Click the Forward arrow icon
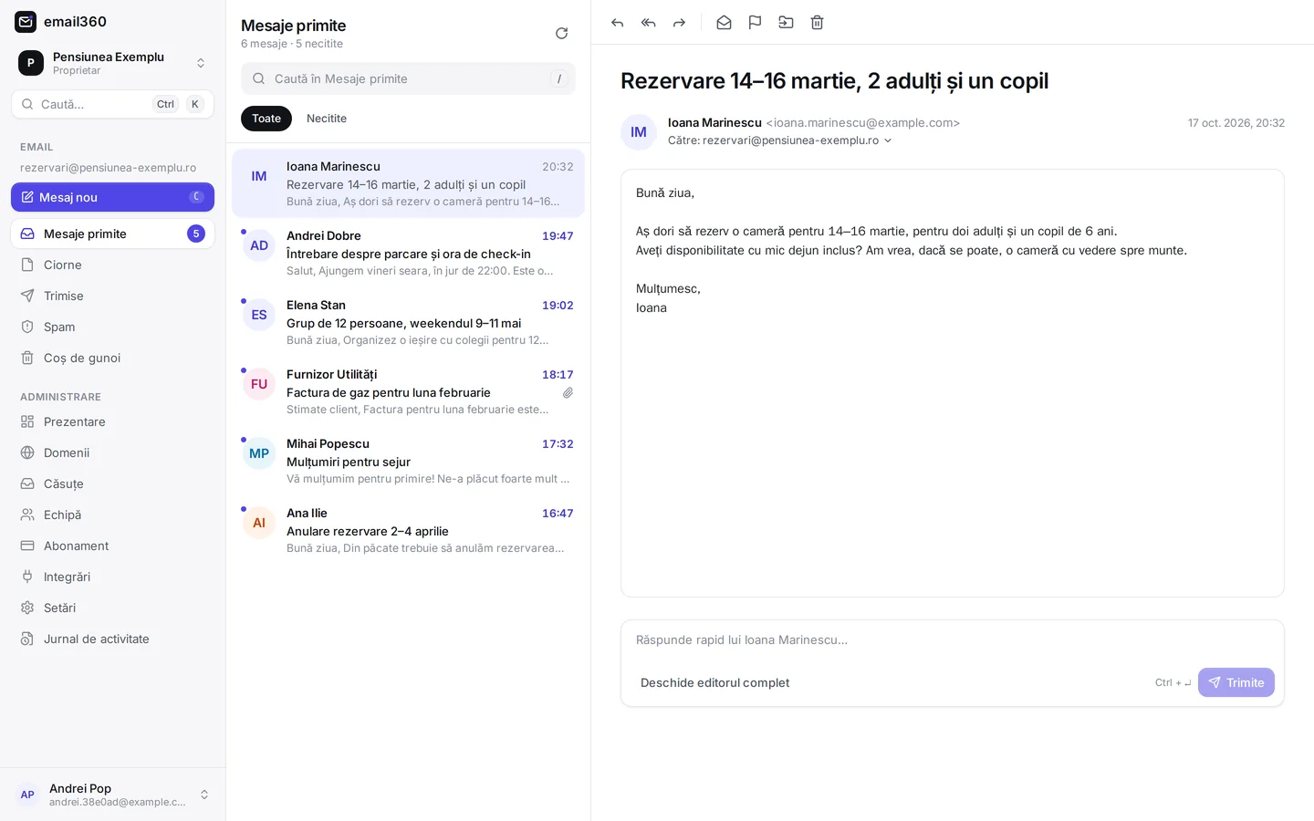 679,23
